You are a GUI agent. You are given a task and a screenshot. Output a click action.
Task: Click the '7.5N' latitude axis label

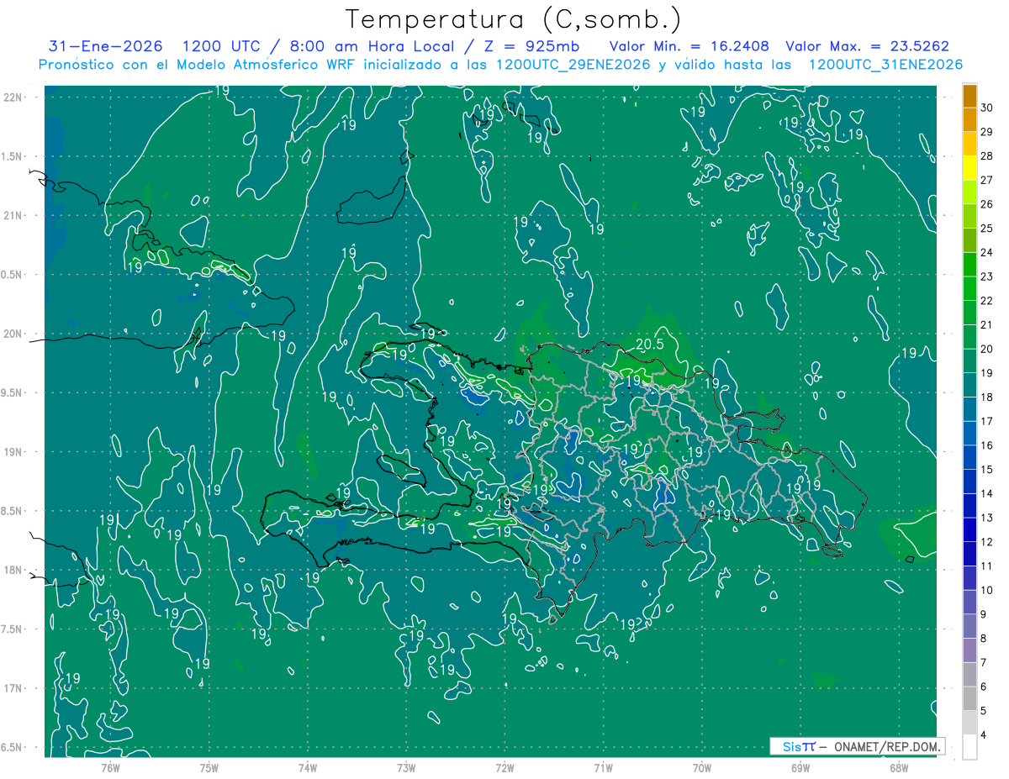coord(13,629)
